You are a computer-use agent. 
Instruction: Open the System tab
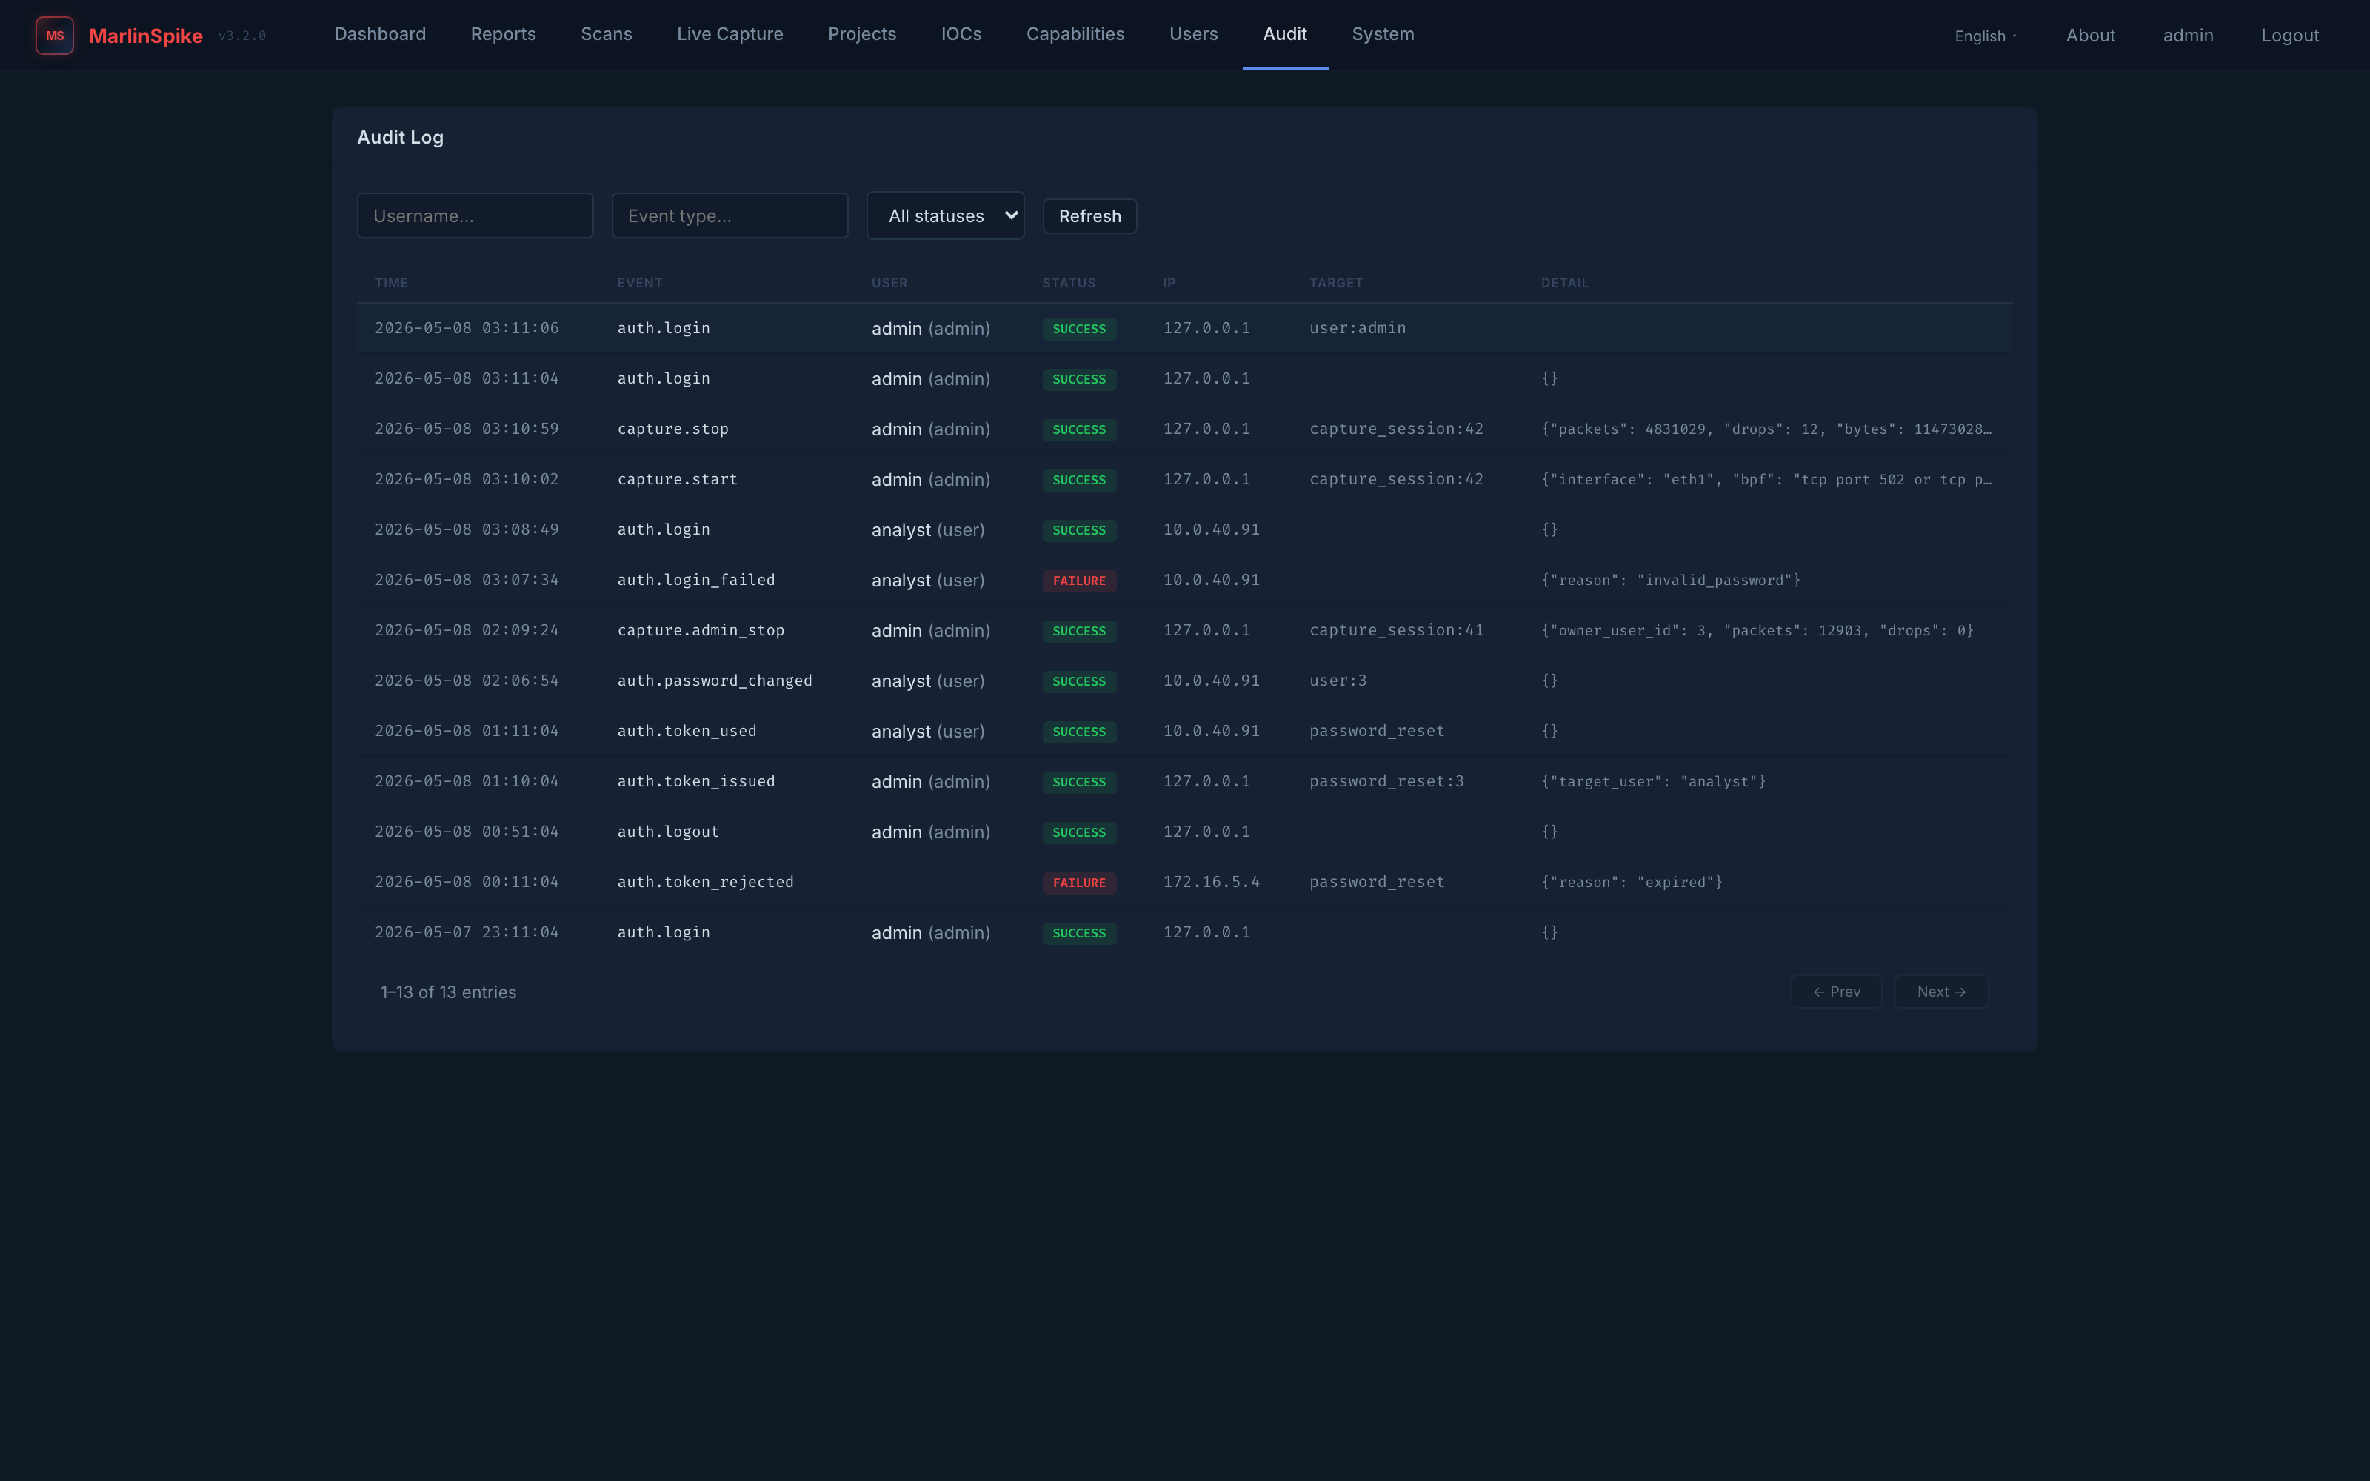coord(1383,34)
